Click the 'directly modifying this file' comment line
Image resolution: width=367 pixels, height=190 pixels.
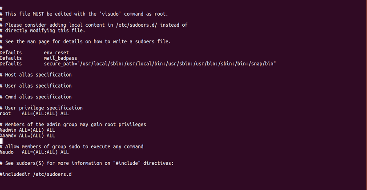click(x=45, y=31)
